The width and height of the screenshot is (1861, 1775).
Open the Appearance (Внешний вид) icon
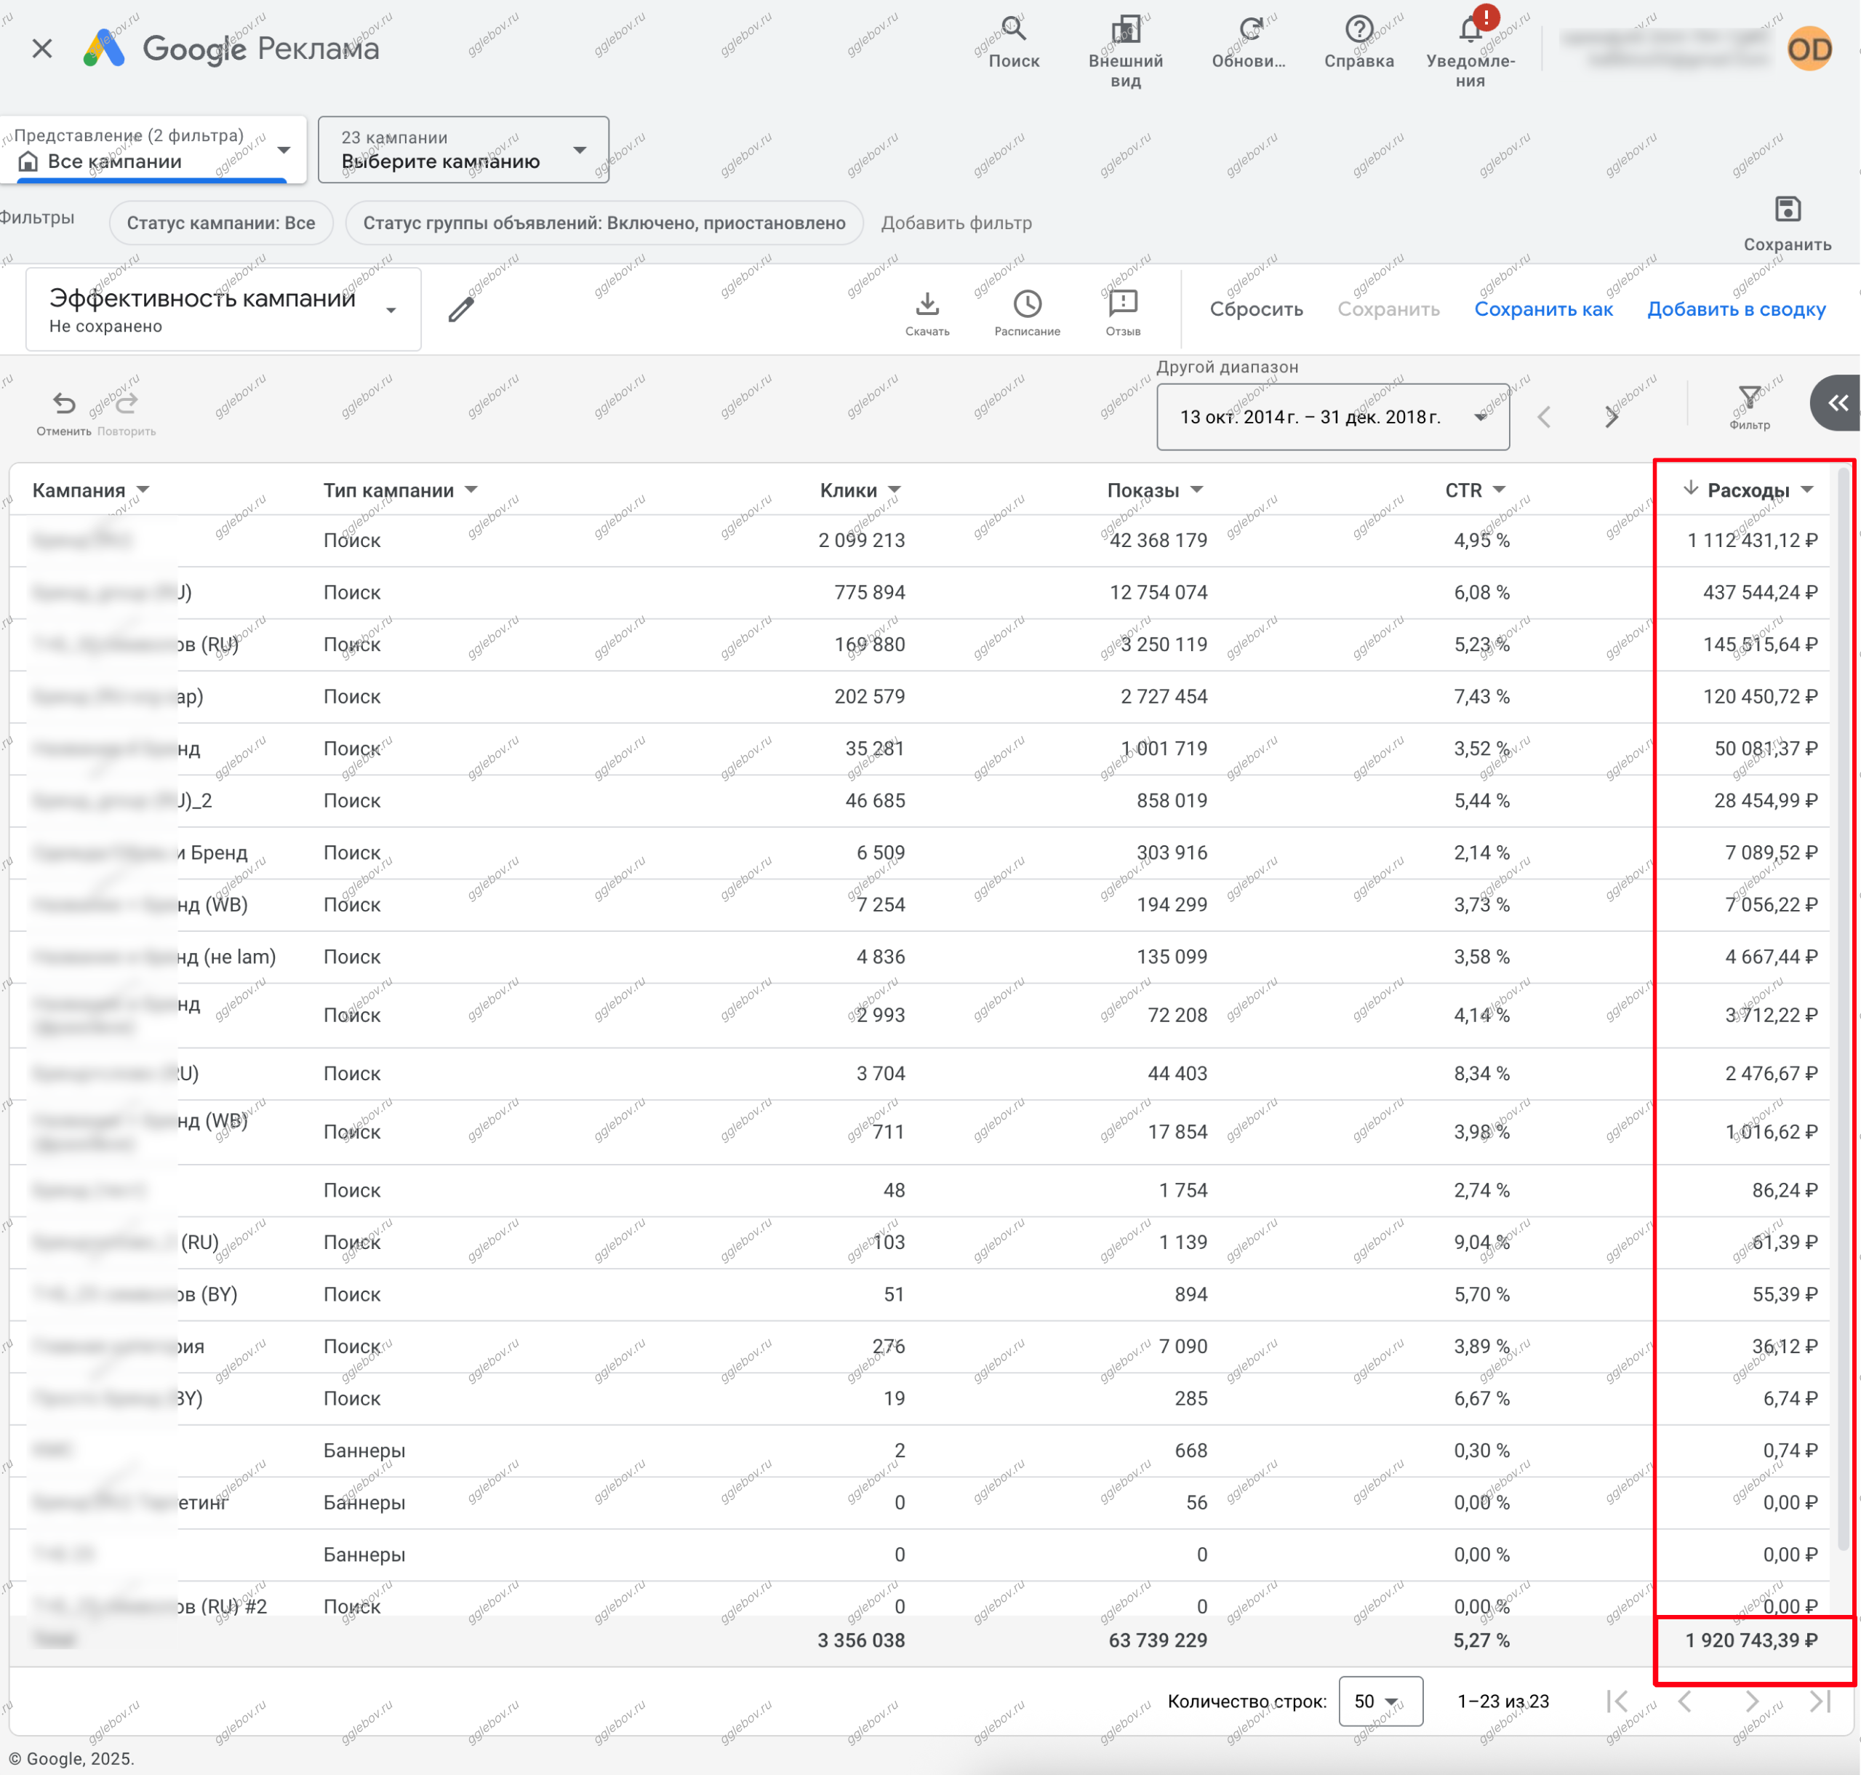1125,29
